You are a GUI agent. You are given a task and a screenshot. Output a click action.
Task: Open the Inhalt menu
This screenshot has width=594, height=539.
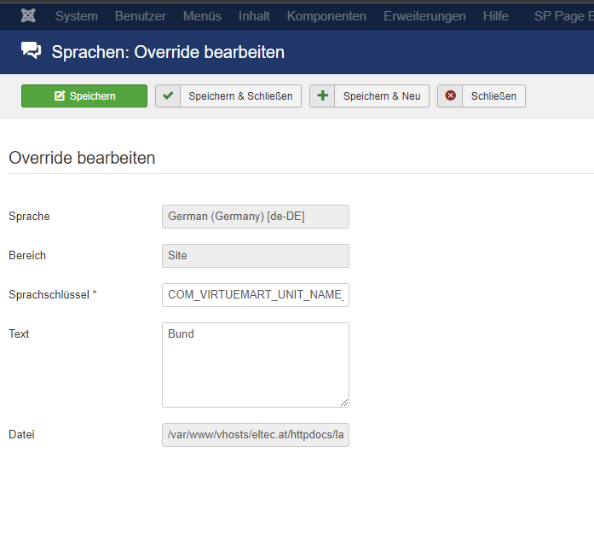coord(254,16)
